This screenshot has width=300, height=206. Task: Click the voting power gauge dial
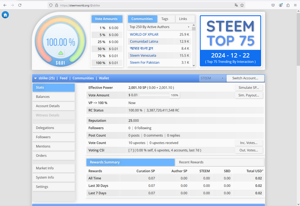(60, 41)
